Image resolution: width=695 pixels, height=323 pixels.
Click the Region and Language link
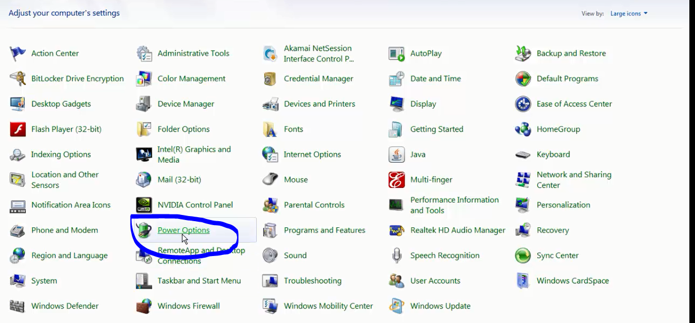(x=69, y=255)
